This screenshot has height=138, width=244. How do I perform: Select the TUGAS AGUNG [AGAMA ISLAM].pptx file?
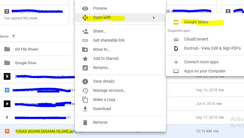46,131
